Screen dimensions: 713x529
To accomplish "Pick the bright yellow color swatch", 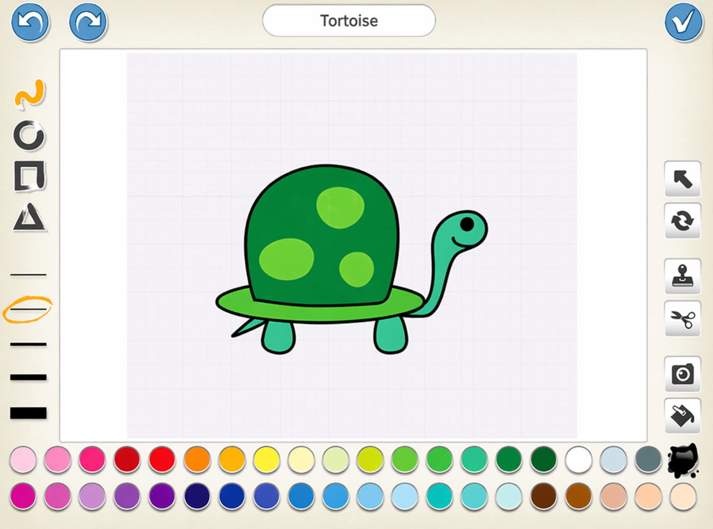I will coord(266,459).
